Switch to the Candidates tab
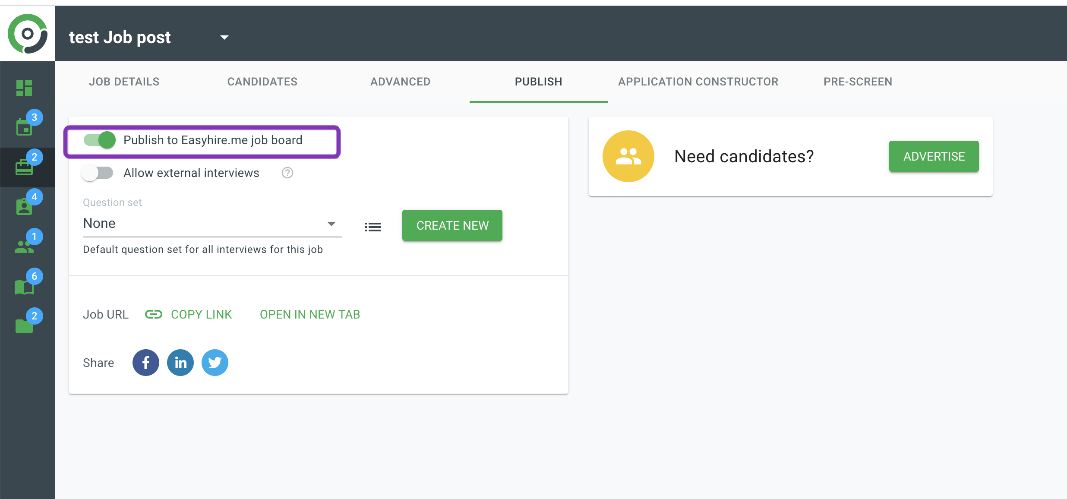 [262, 82]
